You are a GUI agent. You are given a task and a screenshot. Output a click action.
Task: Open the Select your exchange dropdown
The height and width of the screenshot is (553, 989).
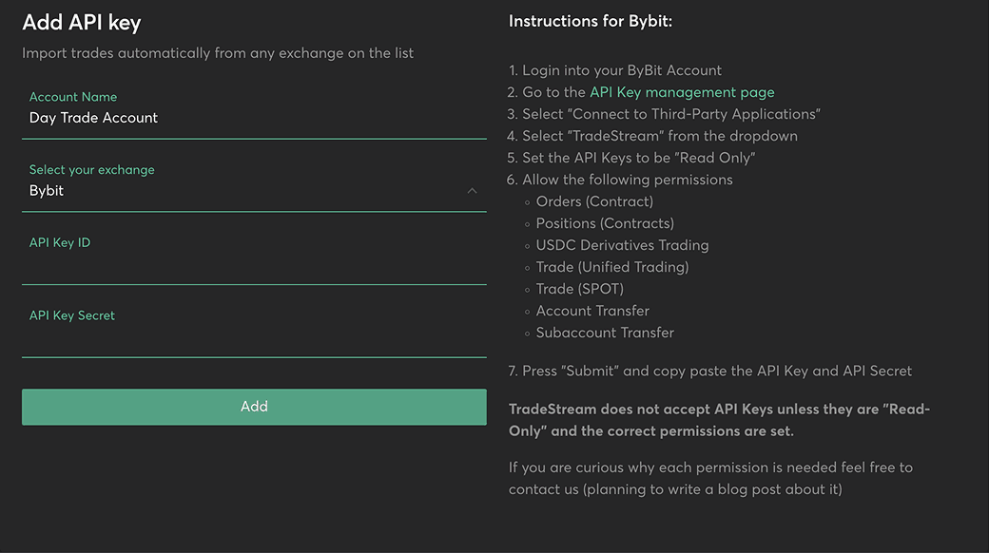(254, 186)
